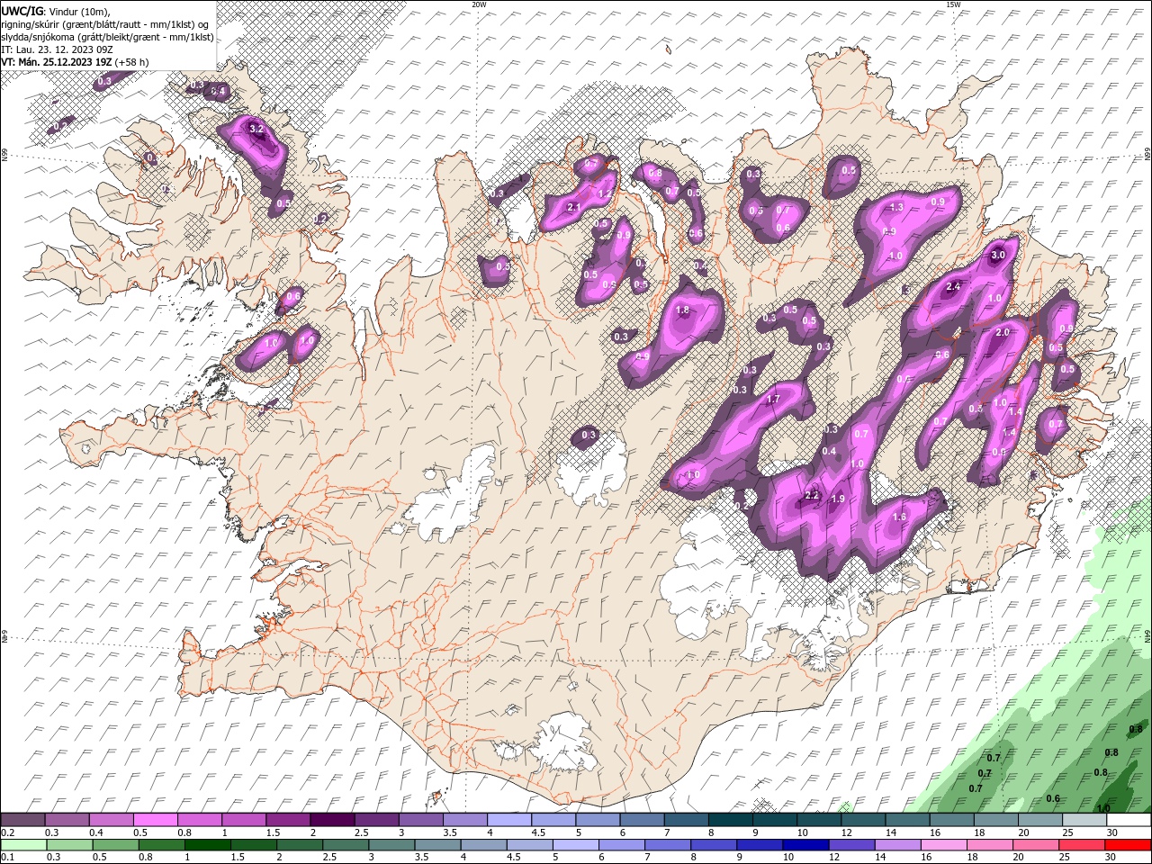The width and height of the screenshot is (1152, 864).
Task: Click the '2.4' snowfall value label
Action: [x=954, y=287]
